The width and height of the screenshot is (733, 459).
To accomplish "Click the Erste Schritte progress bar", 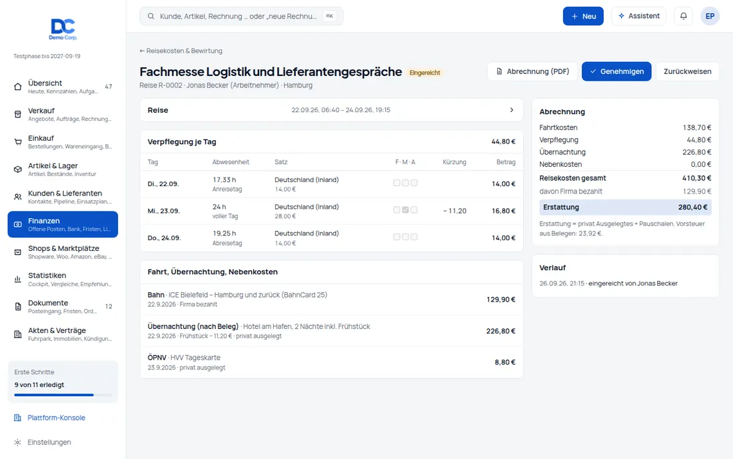I will tap(63, 395).
